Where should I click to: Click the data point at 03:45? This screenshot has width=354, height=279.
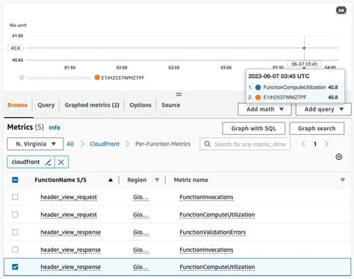[304, 48]
